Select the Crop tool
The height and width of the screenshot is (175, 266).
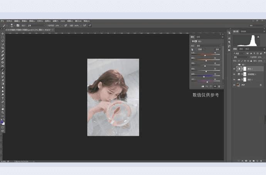point(3,48)
